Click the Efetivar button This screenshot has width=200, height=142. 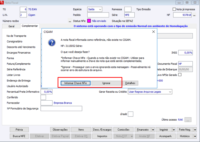39,136
